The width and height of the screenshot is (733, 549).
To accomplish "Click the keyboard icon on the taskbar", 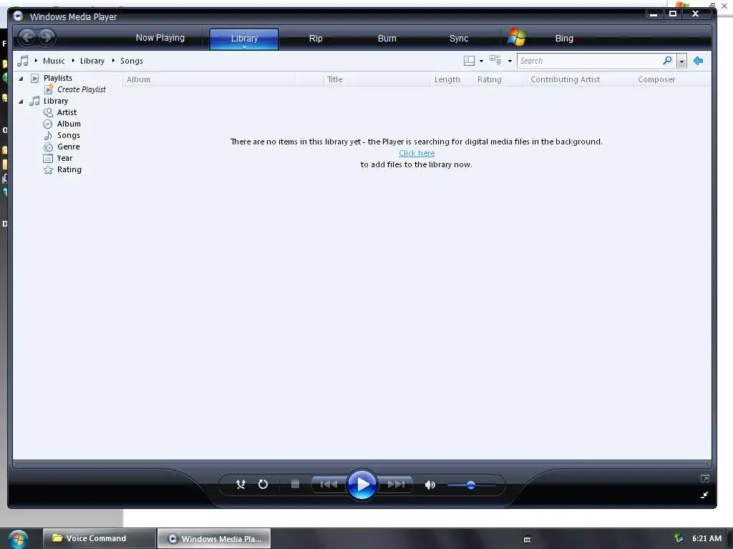I will coord(527,539).
